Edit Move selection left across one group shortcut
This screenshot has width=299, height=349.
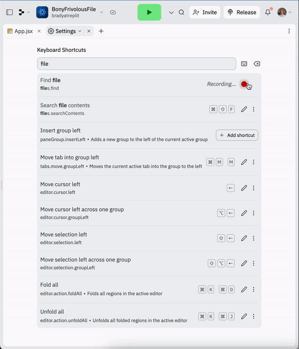pos(244,264)
